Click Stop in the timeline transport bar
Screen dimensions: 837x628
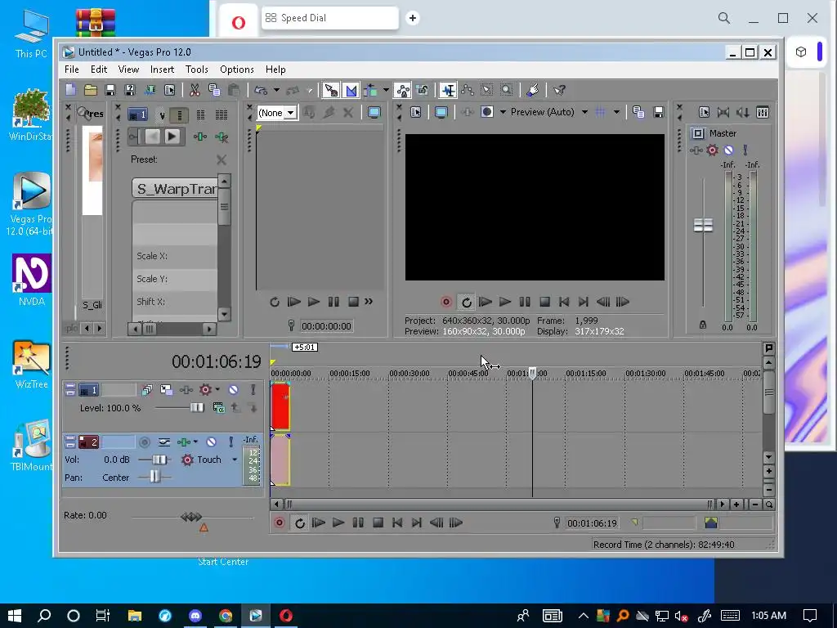(x=378, y=523)
